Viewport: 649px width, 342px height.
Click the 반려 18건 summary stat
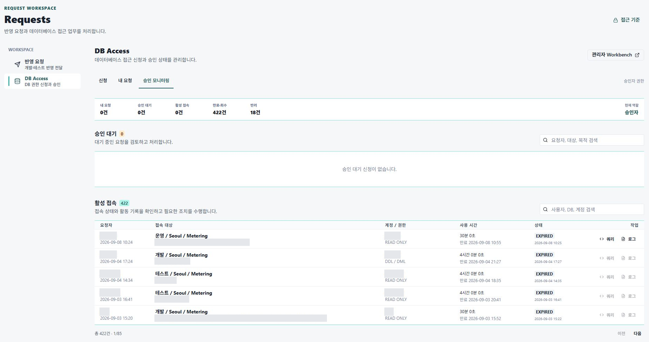click(x=255, y=109)
